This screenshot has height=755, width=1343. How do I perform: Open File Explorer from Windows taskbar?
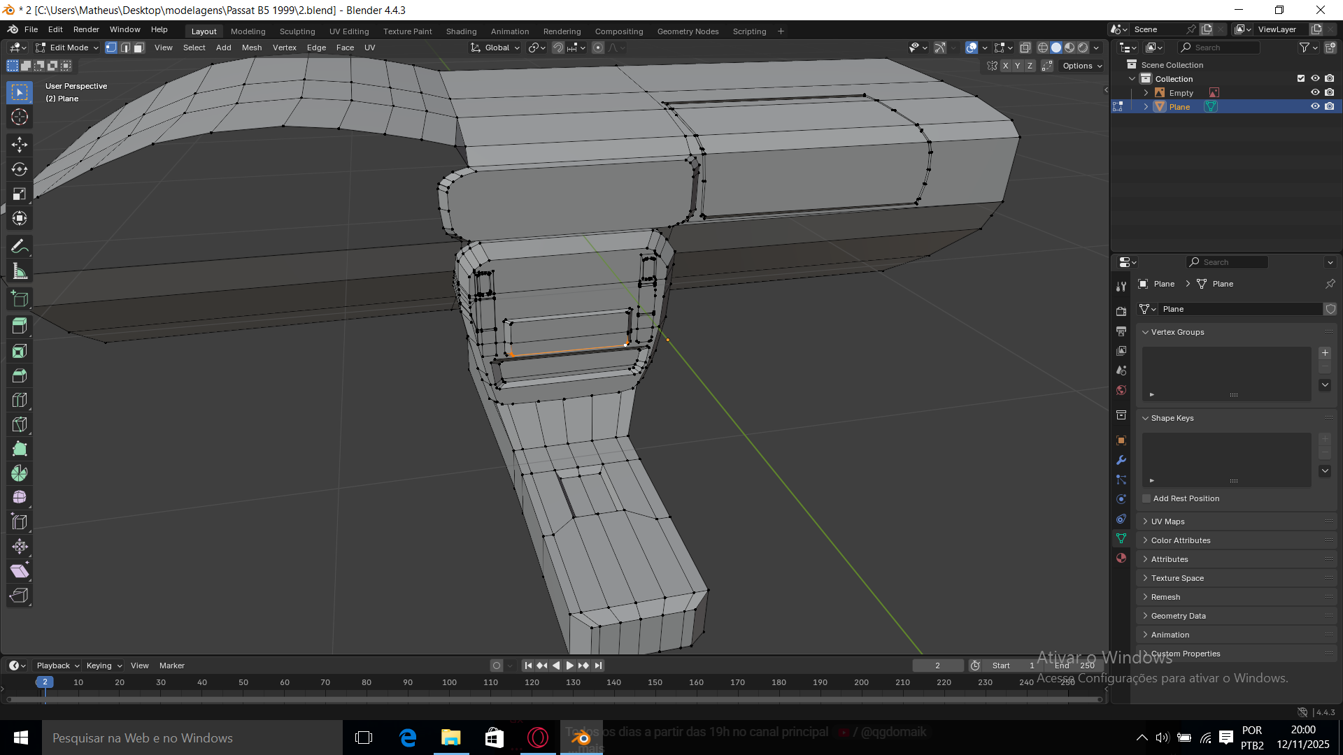451,738
